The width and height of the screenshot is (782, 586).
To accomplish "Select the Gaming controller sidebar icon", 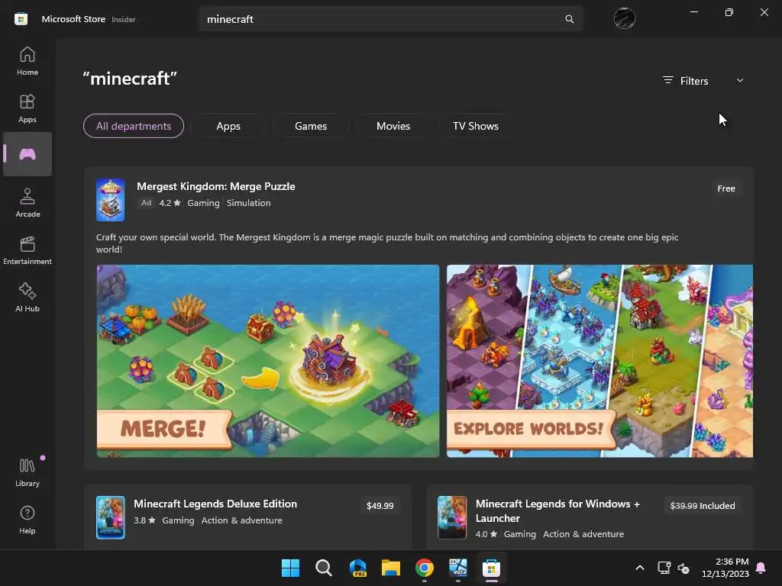I will 27,154.
